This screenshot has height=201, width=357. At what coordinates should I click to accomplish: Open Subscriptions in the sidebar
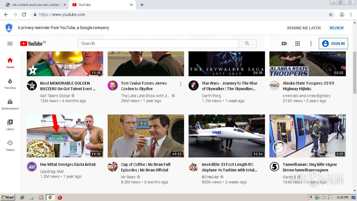pos(10,104)
